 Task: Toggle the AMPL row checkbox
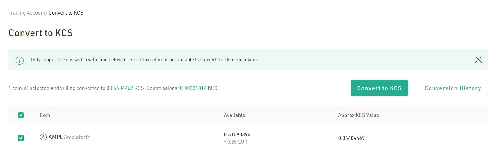click(x=21, y=138)
